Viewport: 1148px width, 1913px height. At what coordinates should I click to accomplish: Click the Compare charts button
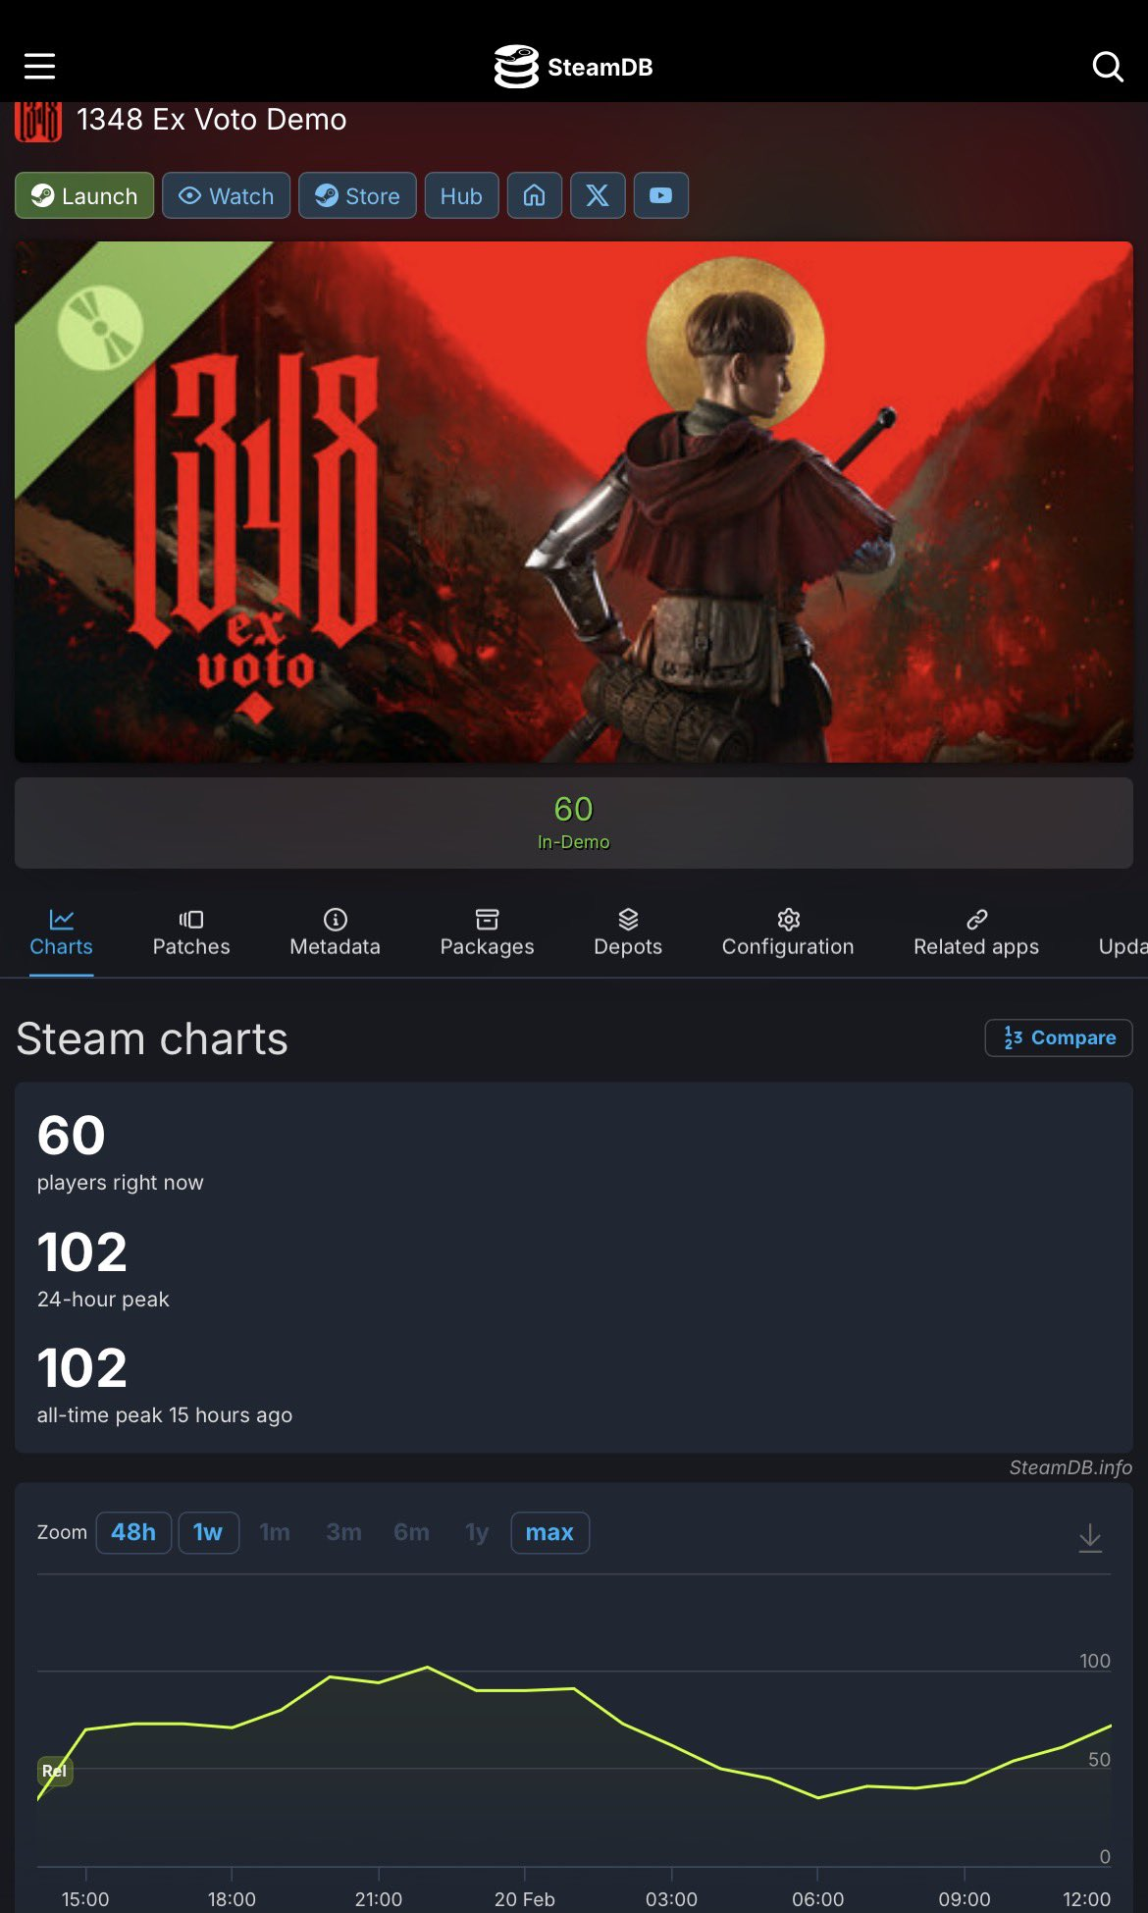[1059, 1037]
